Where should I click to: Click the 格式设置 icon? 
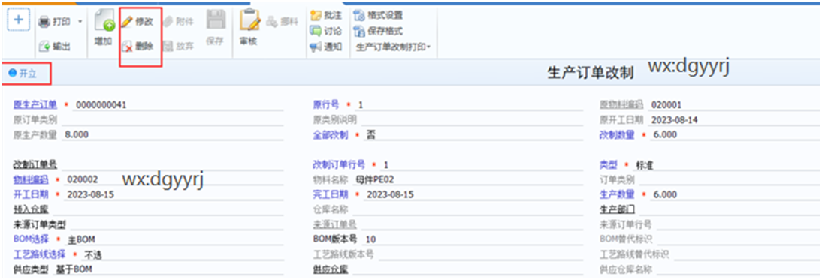[x=360, y=15]
